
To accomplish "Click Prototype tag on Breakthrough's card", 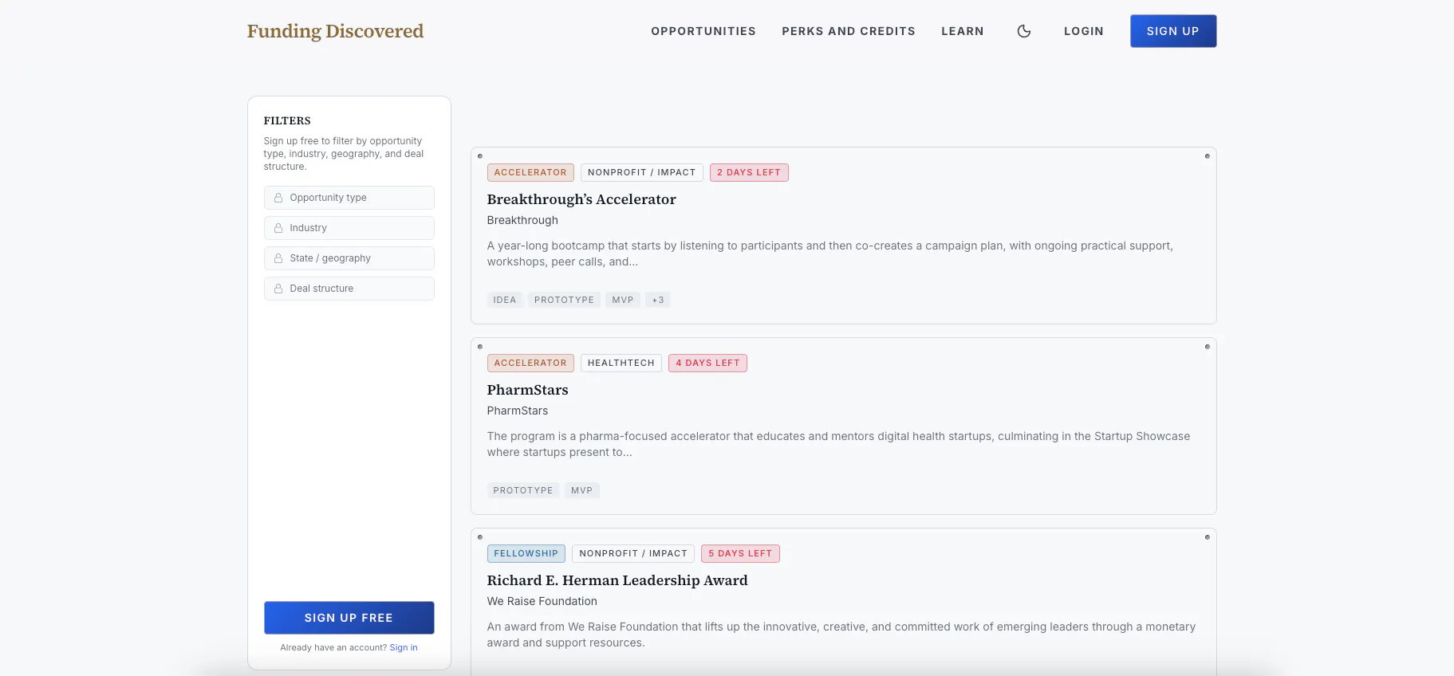I will point(564,300).
